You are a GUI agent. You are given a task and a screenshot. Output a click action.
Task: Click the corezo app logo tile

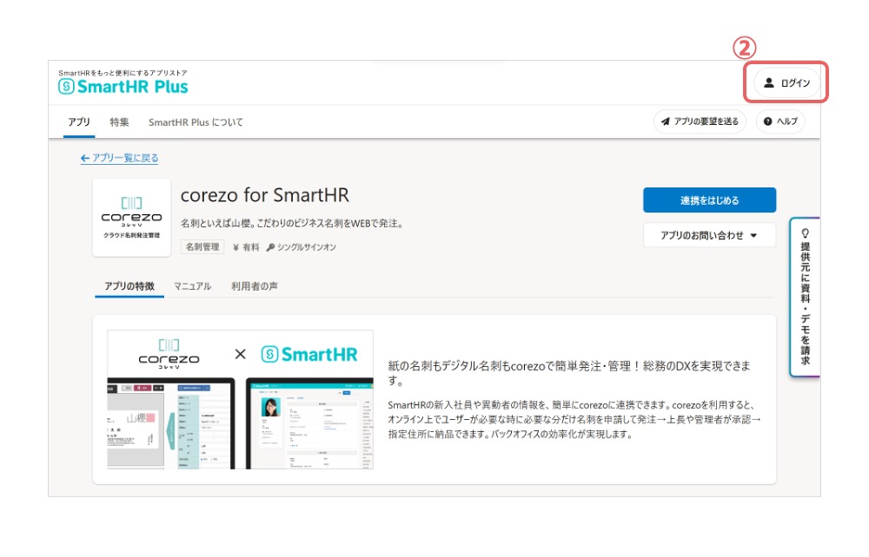(131, 218)
